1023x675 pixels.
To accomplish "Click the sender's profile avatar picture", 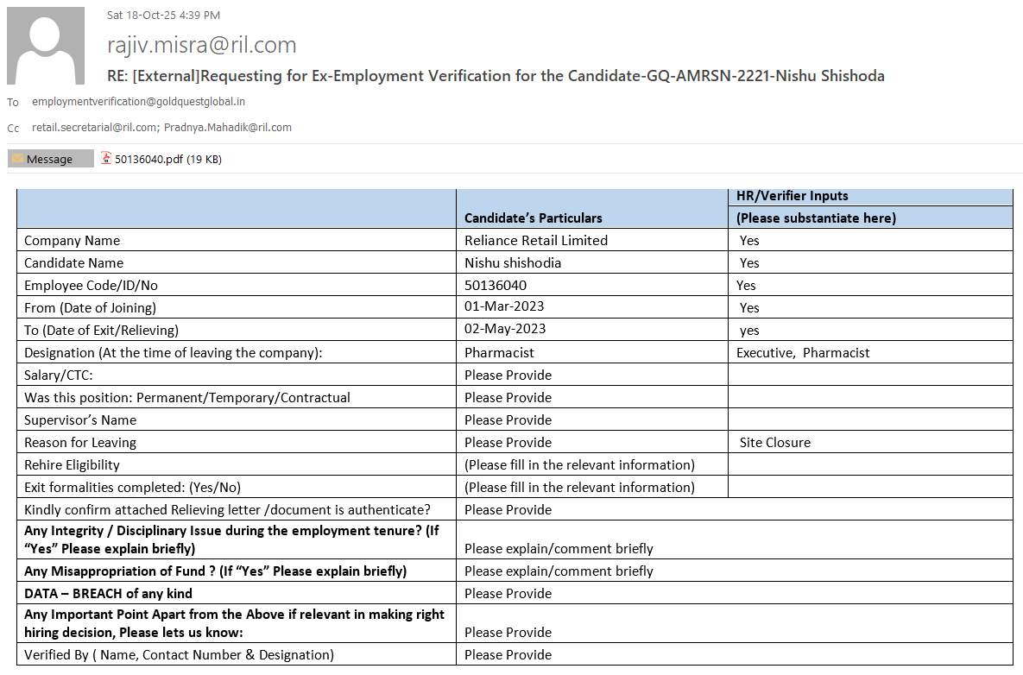I will click(46, 46).
